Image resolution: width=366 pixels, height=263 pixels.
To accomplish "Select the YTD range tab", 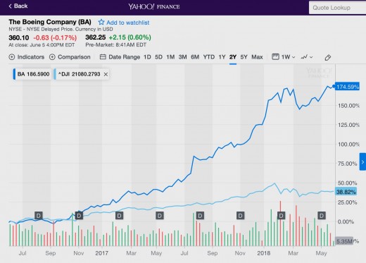I will 209,57.
